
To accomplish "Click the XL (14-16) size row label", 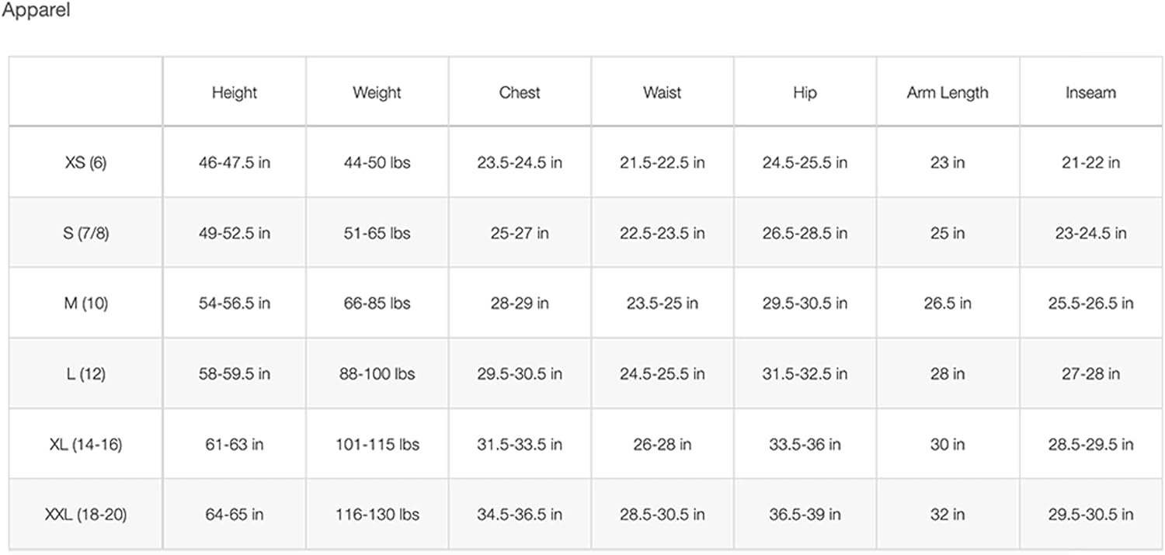I will pos(85,444).
